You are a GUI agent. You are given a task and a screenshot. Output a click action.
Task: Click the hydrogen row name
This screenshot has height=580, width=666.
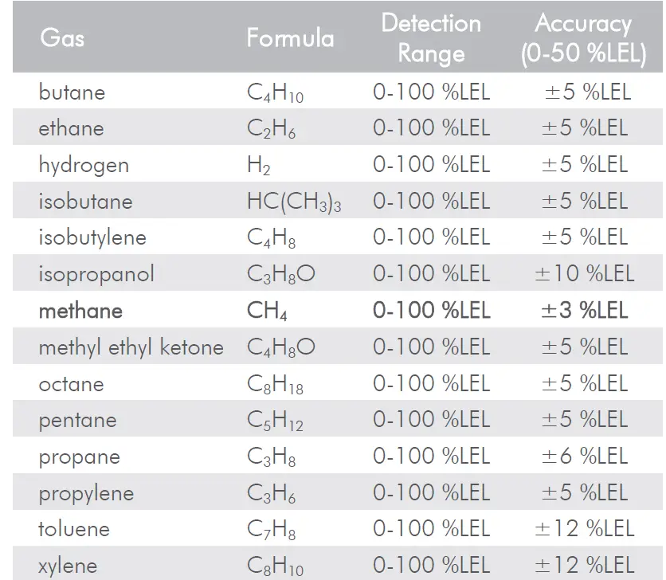[84, 166]
